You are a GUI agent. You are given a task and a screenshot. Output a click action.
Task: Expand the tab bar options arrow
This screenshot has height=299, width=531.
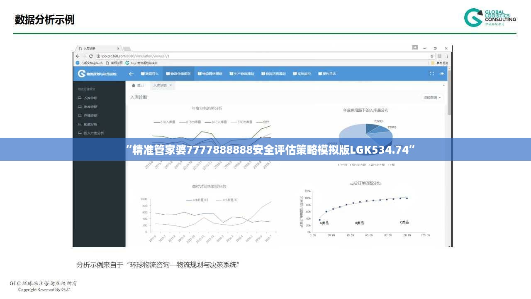pyautogui.click(x=443, y=85)
